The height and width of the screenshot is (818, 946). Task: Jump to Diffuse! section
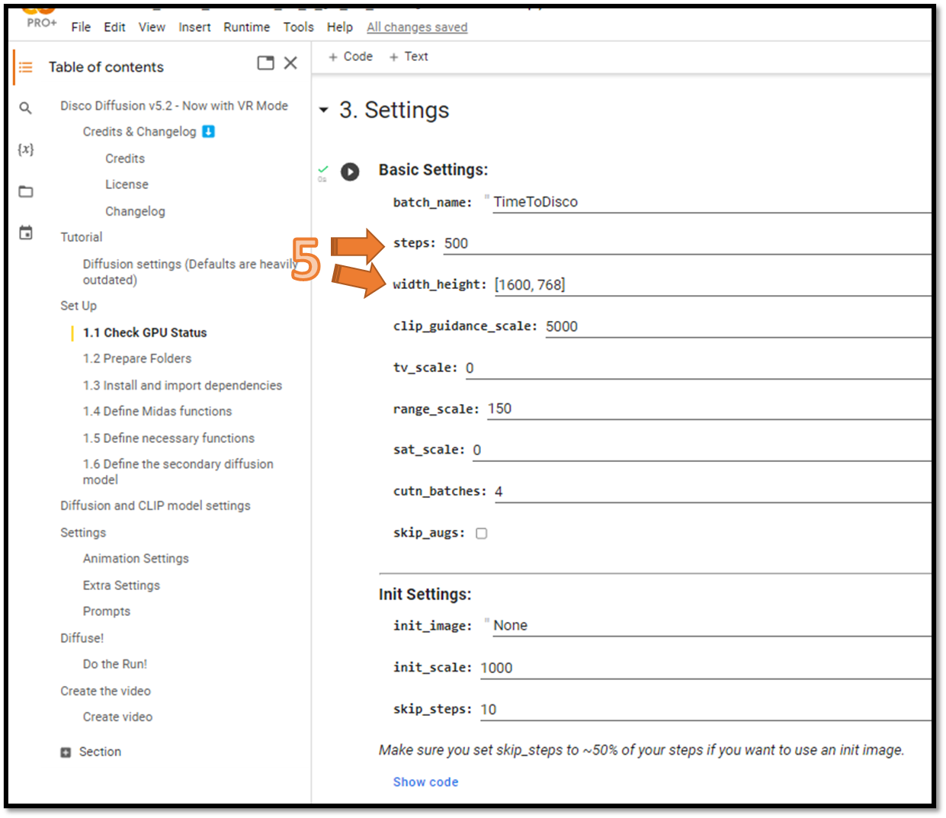(82, 638)
